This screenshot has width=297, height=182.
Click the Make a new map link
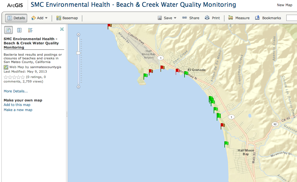coord(18,110)
